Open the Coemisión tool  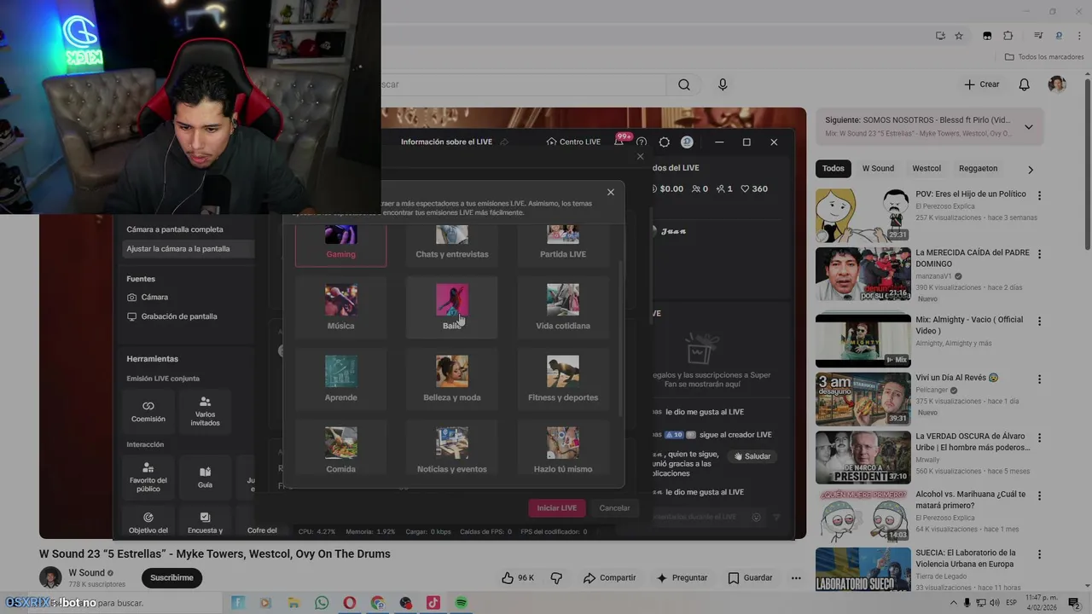click(x=148, y=412)
